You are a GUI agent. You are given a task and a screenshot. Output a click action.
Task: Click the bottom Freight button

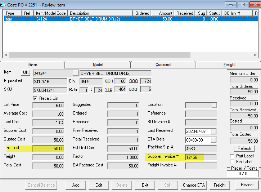click(x=220, y=185)
